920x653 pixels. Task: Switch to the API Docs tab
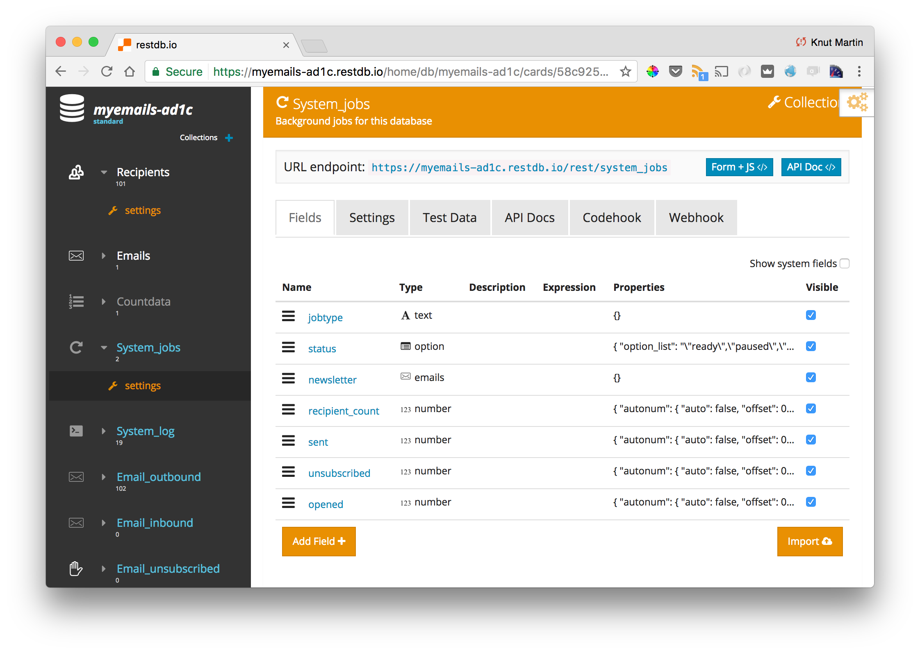530,217
